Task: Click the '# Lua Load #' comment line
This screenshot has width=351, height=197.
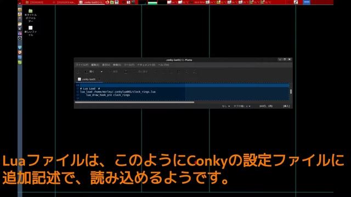Action: click(x=90, y=89)
